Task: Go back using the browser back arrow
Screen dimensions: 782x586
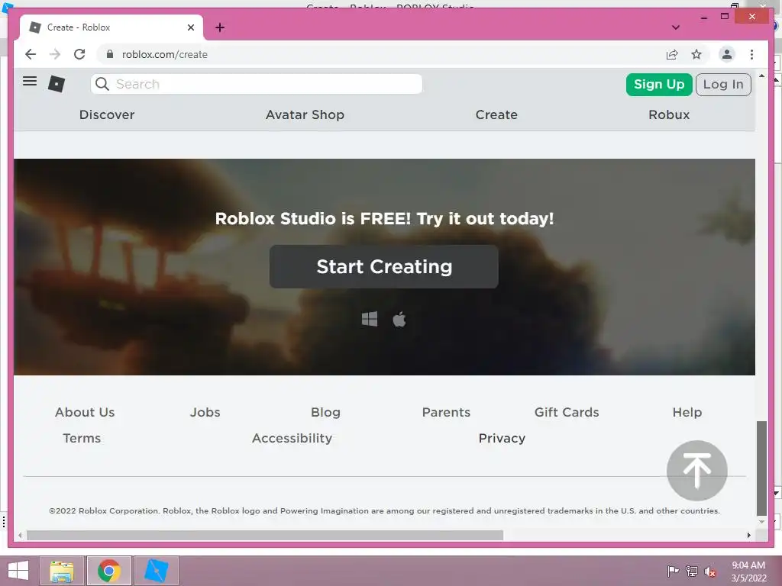Action: click(x=31, y=54)
